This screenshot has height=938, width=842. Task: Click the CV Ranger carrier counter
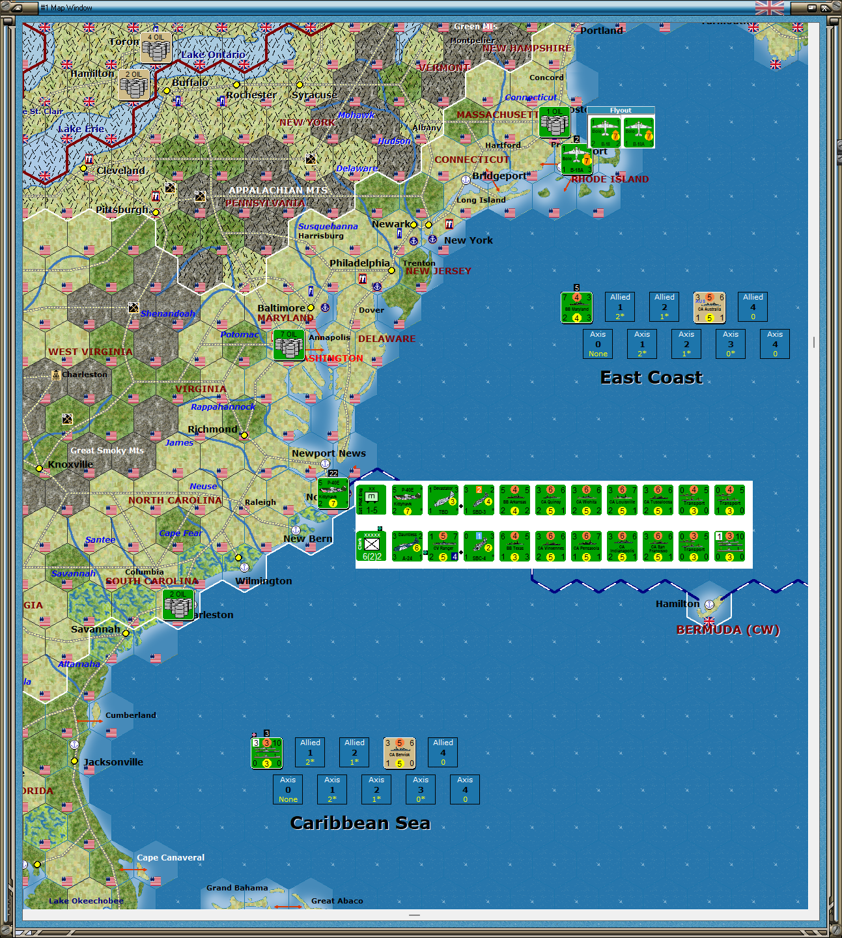[443, 546]
